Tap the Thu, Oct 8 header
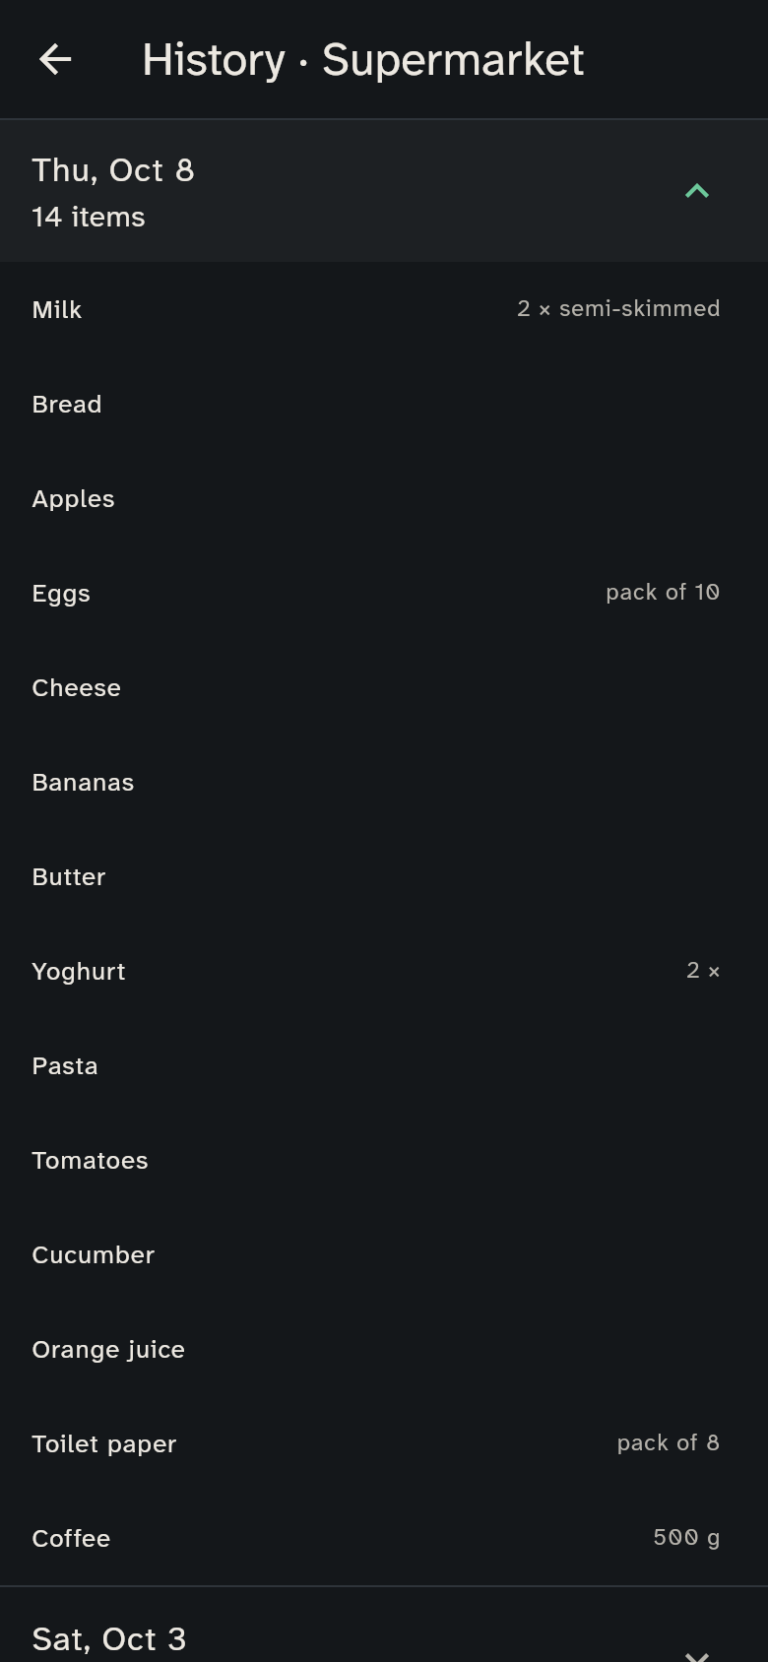Viewport: 768px width, 1662px height. pyautogui.click(x=384, y=191)
